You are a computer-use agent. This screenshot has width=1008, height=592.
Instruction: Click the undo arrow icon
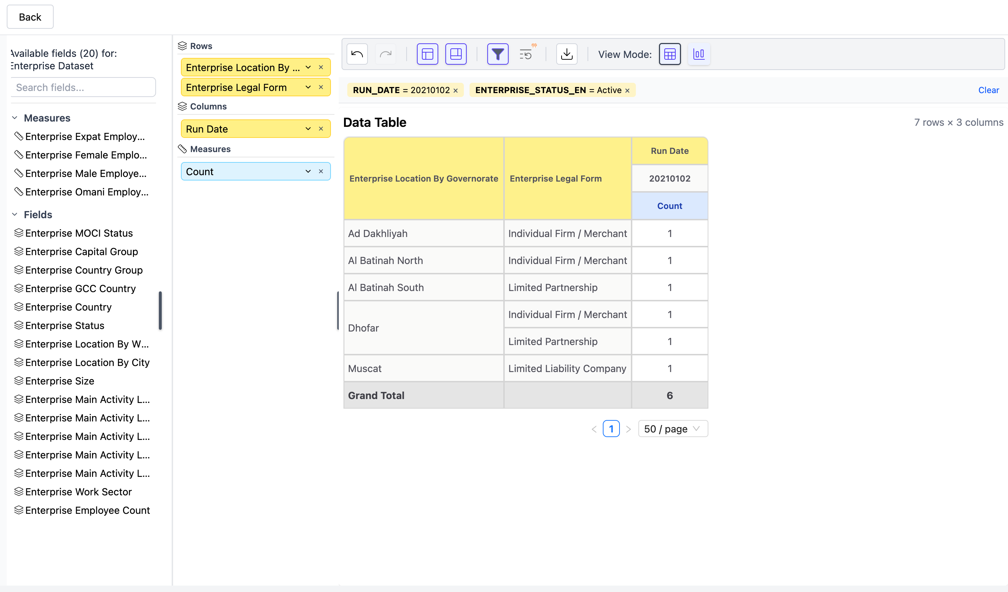click(357, 54)
